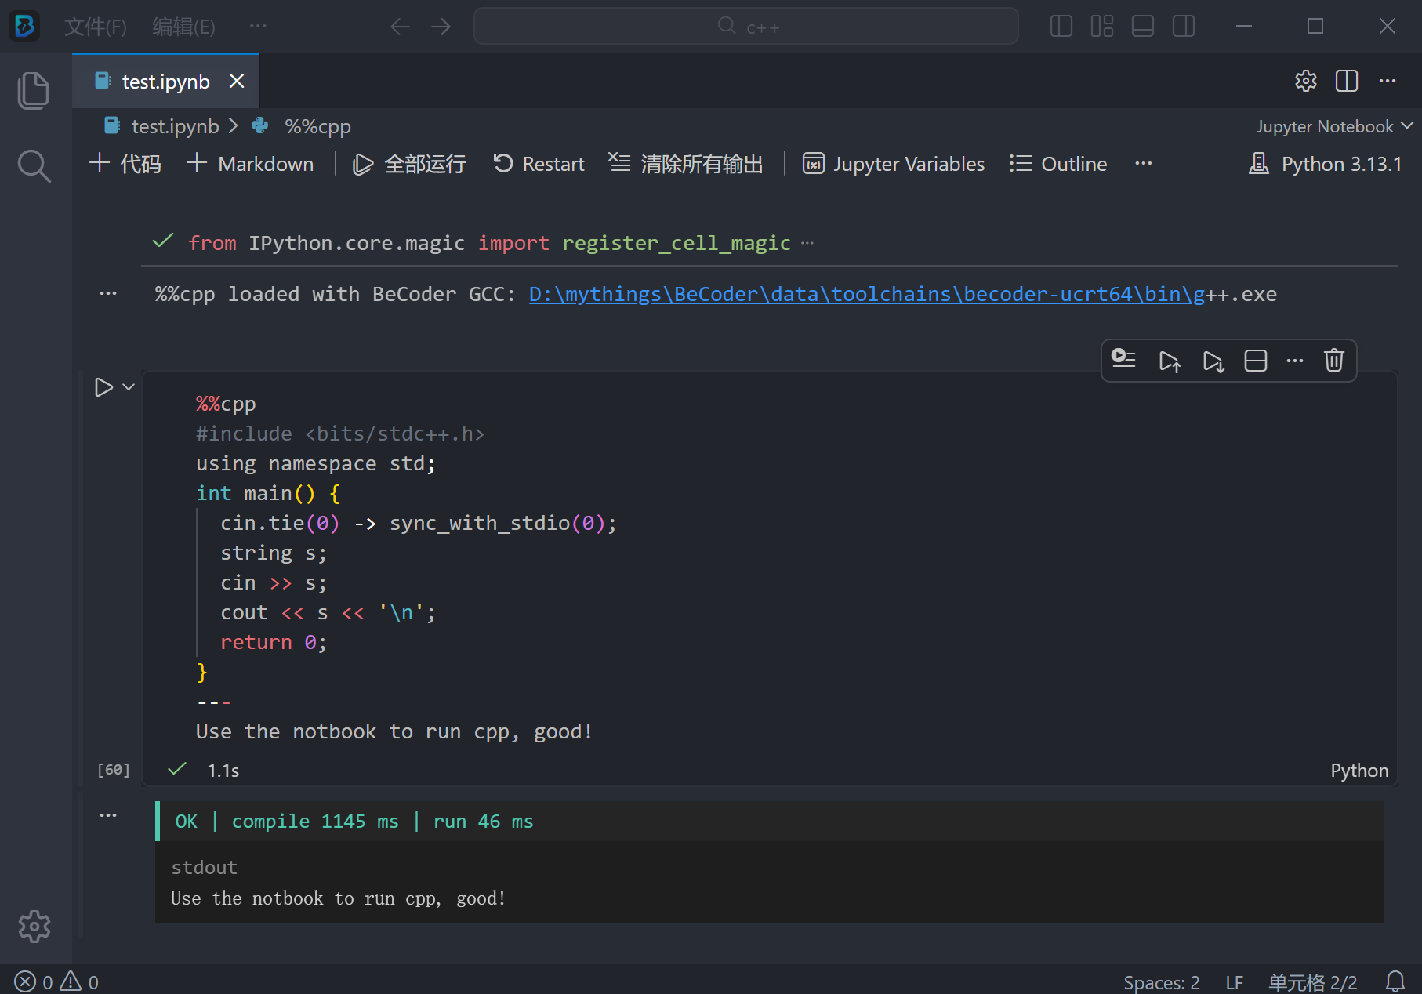Add a new Markdown cell
The image size is (1422, 994).
coord(250,164)
